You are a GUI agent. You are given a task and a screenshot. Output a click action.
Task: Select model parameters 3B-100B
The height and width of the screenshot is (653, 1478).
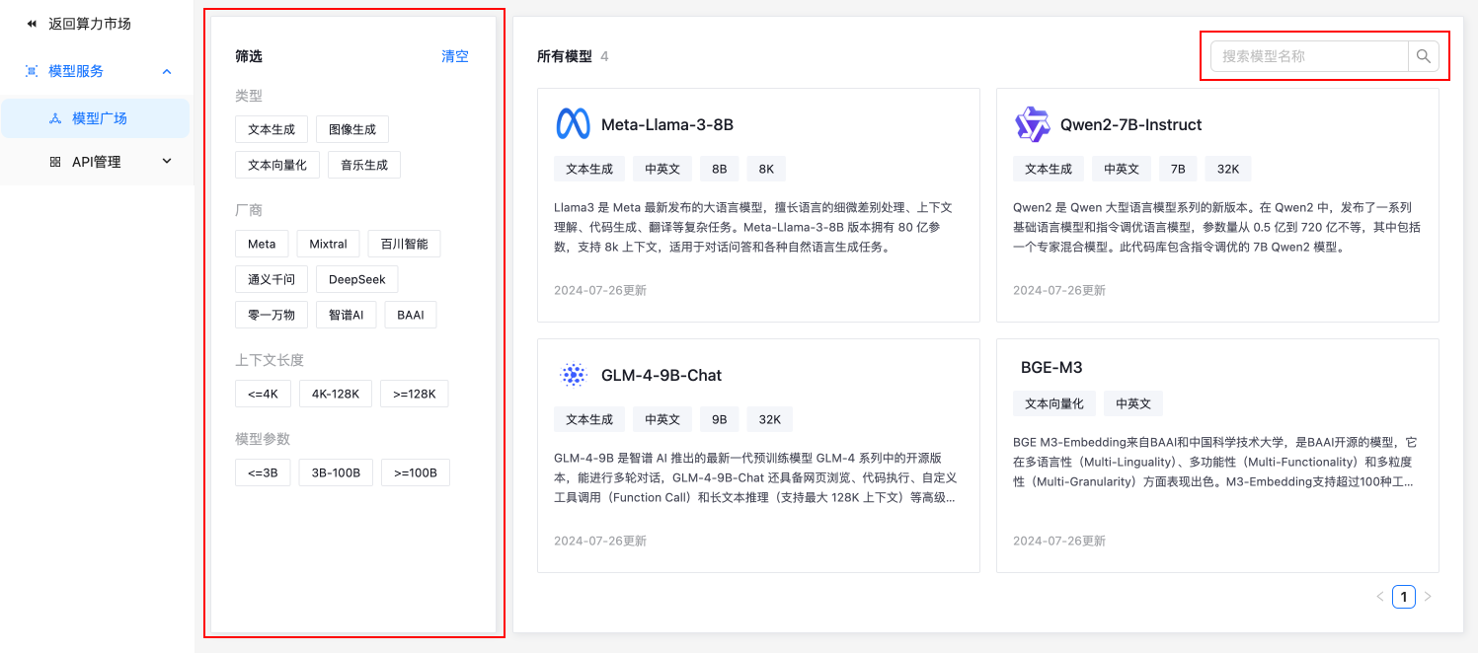click(x=336, y=472)
